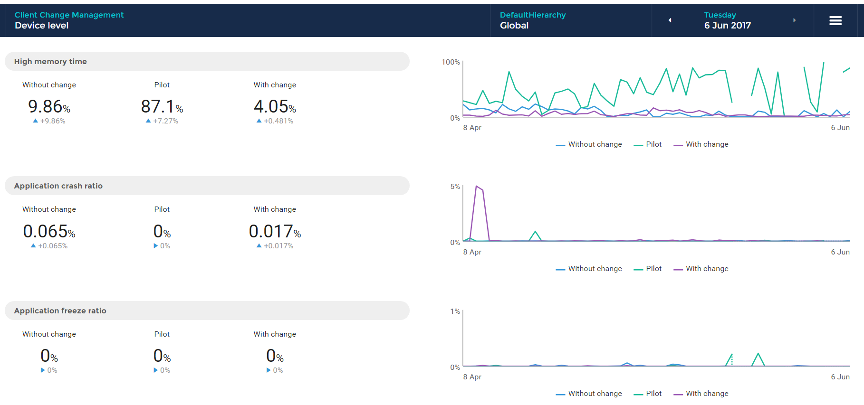Screen dimensions: 864x405
Task: Toggle Pilot legend in High memory chart
Action: (648, 144)
